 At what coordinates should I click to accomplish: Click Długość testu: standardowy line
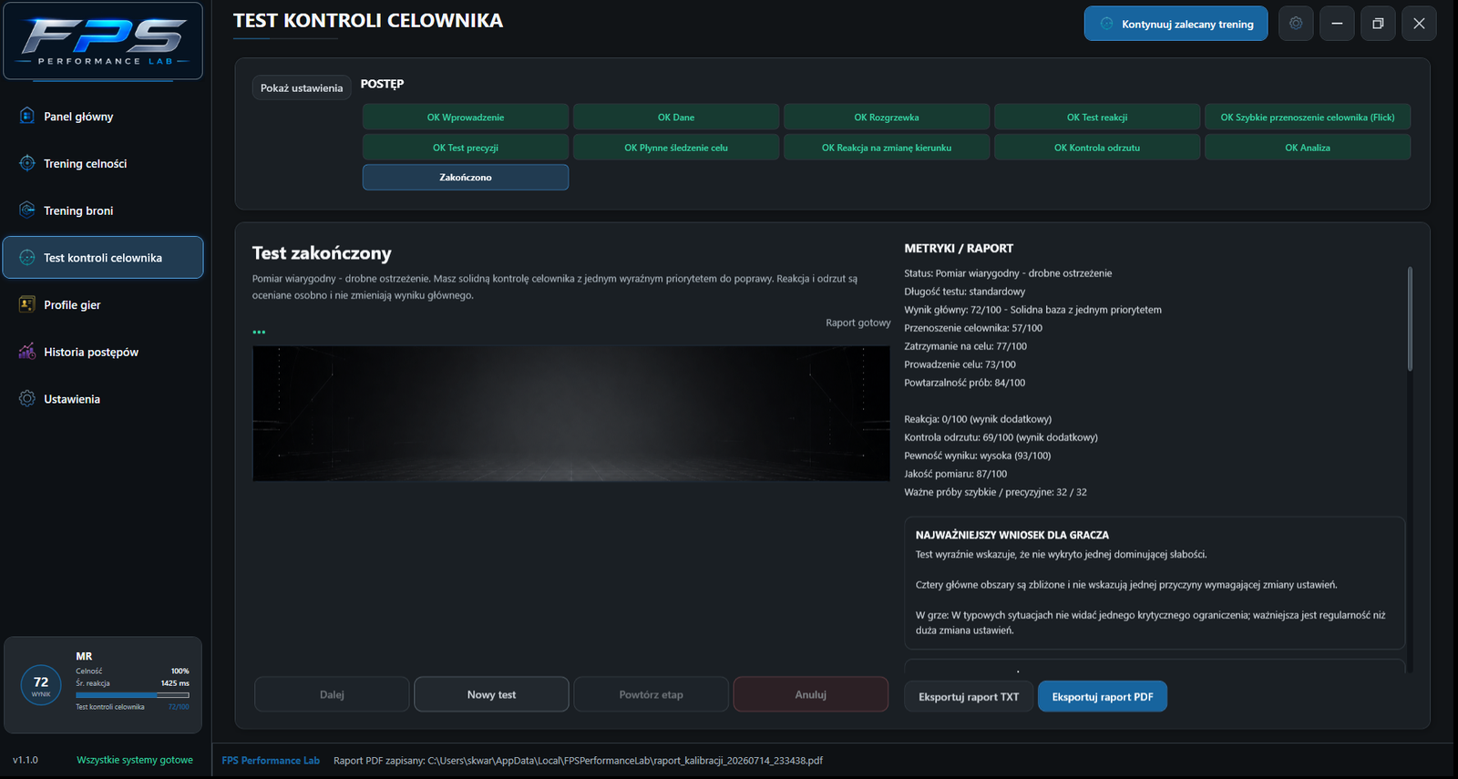coord(964,292)
